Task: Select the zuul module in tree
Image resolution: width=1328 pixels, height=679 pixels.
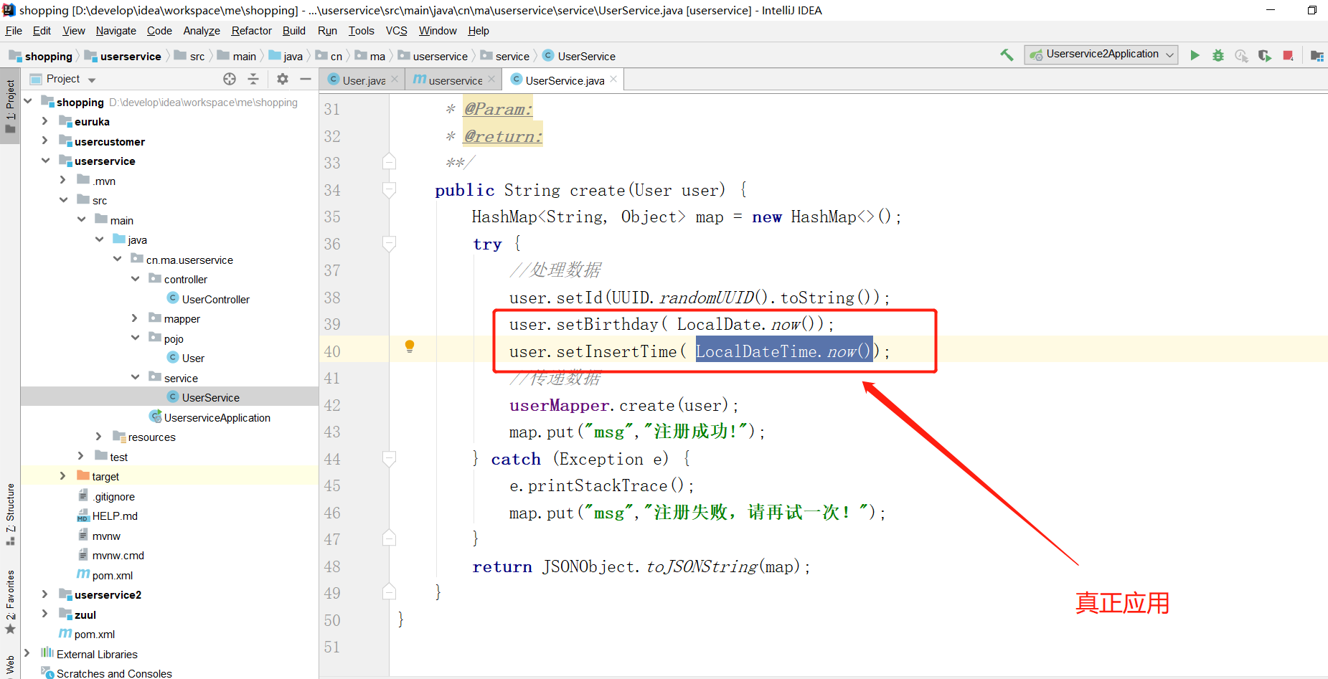Action: 85,614
